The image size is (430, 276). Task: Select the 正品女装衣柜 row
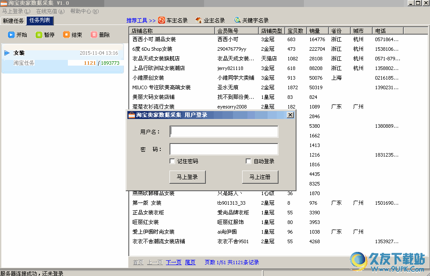(x=278, y=213)
